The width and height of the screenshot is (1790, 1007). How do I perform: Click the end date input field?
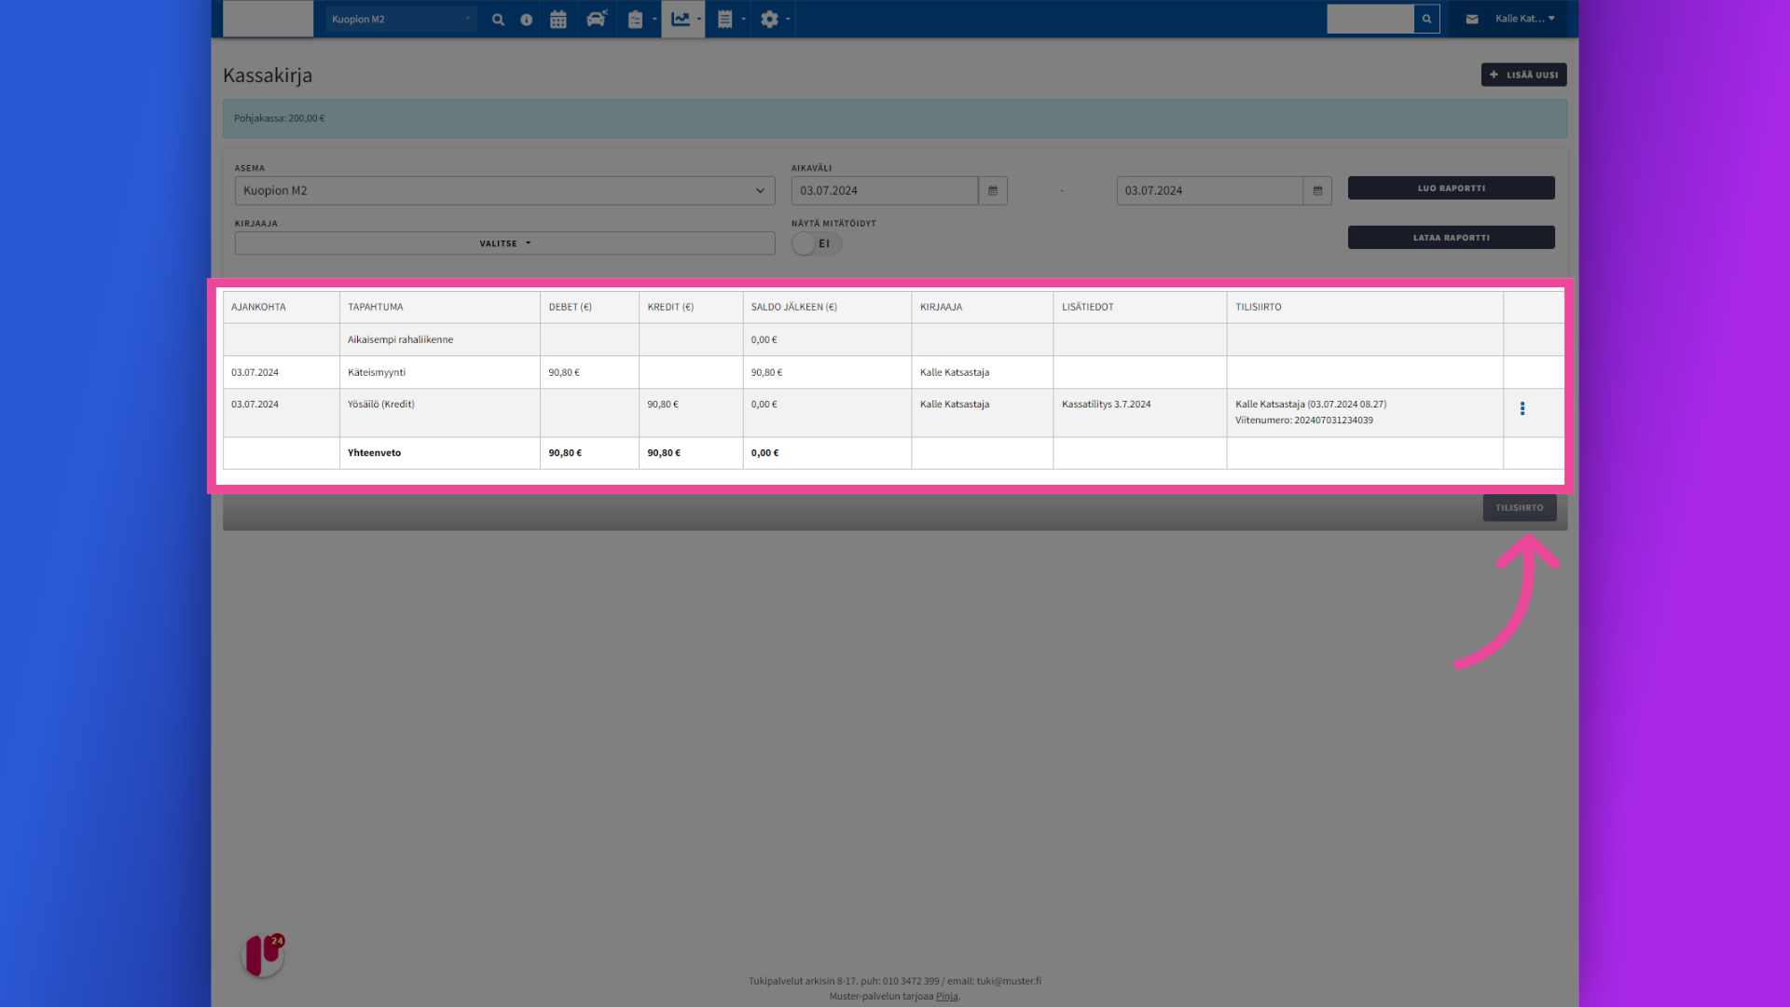point(1209,190)
